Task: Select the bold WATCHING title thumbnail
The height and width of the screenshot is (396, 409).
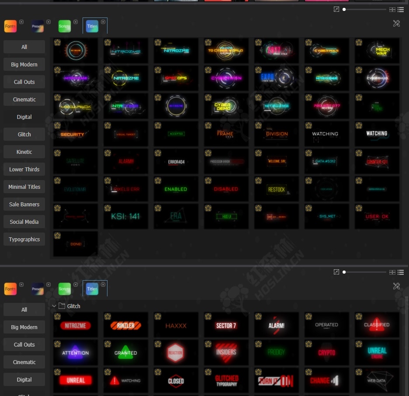Action: click(377, 134)
